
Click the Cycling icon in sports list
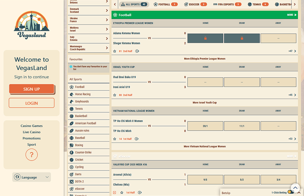tap(71, 167)
